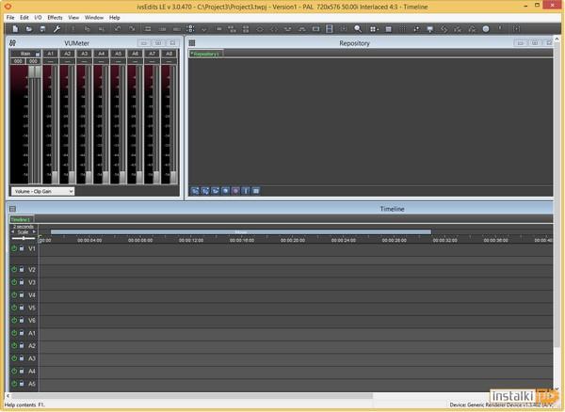Lock track A3 with its padlock

(x=22, y=358)
